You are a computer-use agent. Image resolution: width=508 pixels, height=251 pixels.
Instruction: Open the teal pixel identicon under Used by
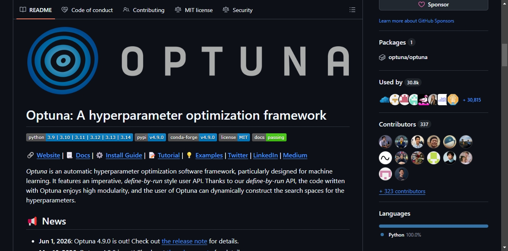tap(414, 100)
